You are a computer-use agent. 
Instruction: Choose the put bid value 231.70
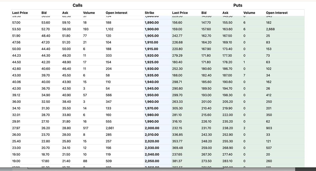[x=206, y=128]
